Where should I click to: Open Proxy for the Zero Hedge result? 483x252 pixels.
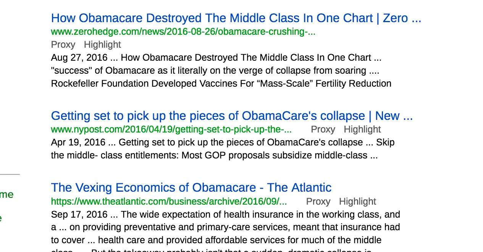[63, 45]
